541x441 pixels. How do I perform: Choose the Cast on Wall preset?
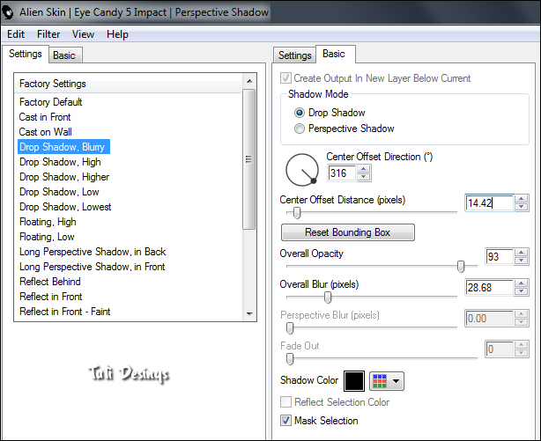click(x=46, y=132)
